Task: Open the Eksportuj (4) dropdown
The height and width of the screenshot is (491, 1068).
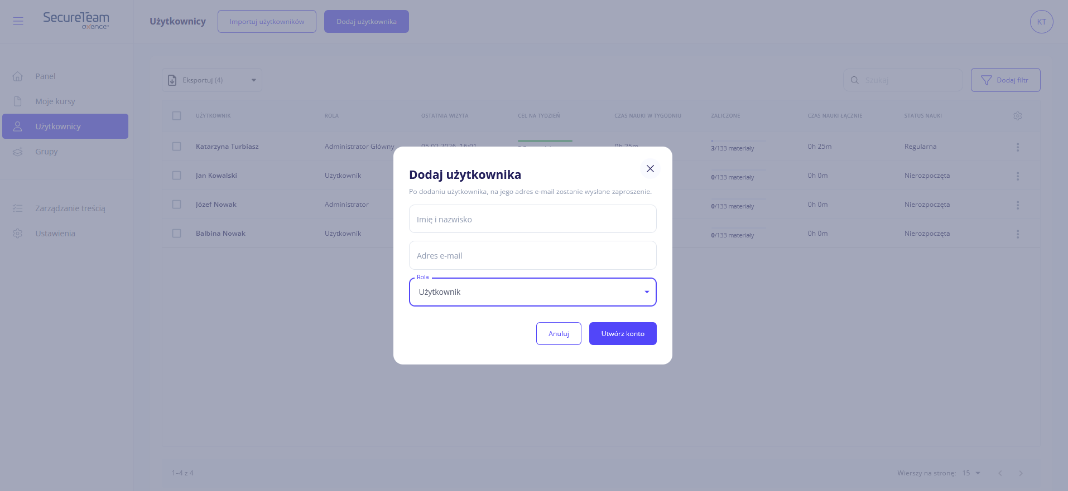Action: (x=212, y=80)
